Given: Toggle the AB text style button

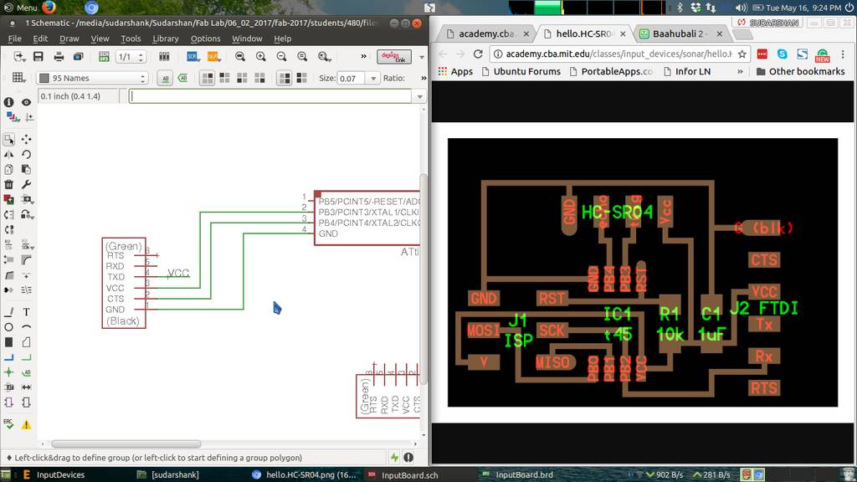Looking at the screenshot, I should click(164, 78).
